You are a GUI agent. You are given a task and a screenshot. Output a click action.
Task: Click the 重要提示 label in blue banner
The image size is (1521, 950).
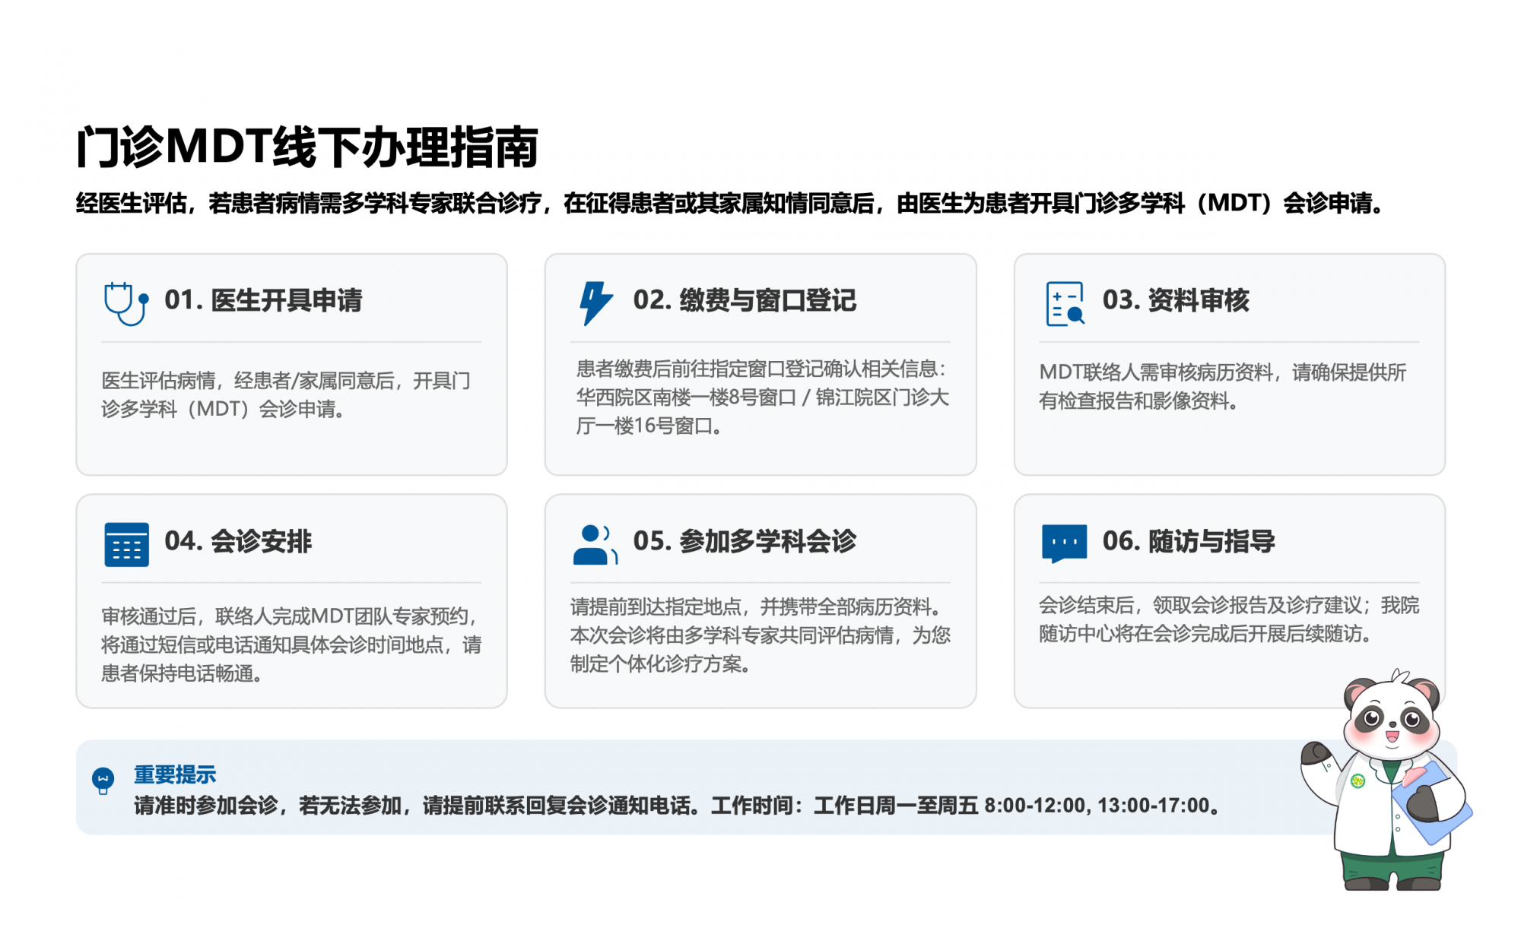tap(175, 774)
